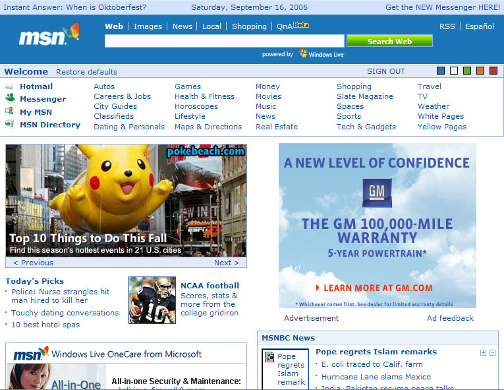The image size is (504, 390).
Task: Open 10 best hotel spas story
Action: 45,325
